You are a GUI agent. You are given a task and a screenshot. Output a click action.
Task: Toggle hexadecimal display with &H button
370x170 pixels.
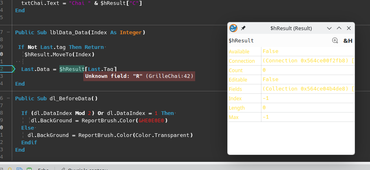pyautogui.click(x=348, y=40)
